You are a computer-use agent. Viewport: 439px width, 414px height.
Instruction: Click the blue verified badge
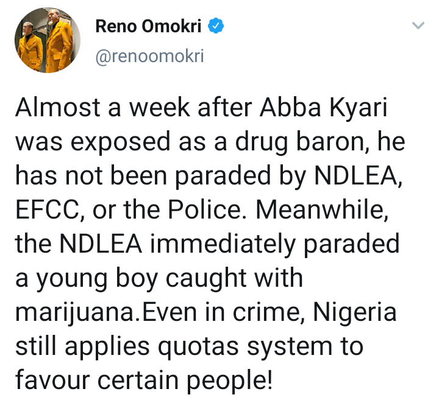pyautogui.click(x=216, y=27)
